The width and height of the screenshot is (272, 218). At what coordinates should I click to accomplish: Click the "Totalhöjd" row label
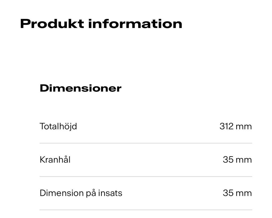coord(58,127)
